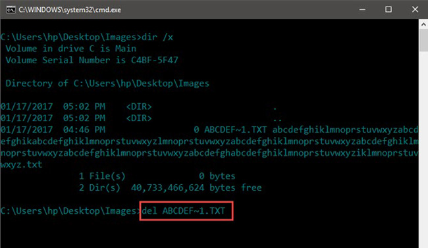Click '2 Dir(s)' summary text
The image size is (428, 248).
99,187
